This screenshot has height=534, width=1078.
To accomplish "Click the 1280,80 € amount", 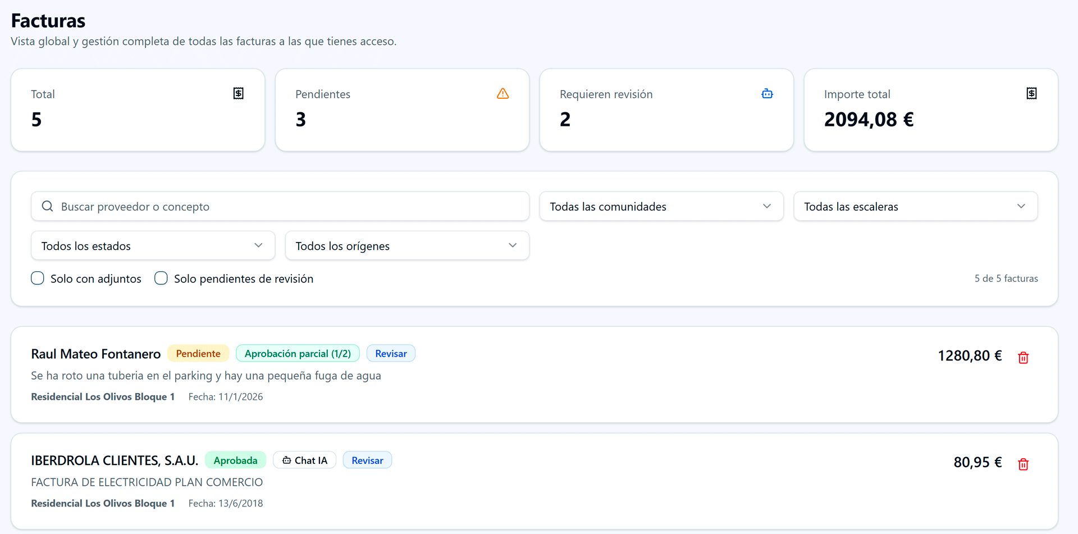I will tap(970, 355).
